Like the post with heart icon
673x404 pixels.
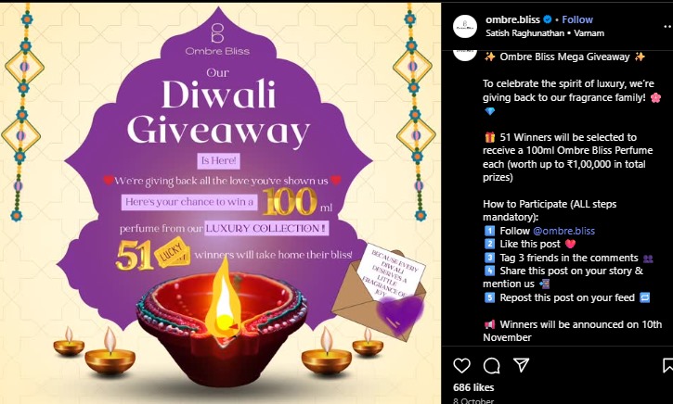462,365
